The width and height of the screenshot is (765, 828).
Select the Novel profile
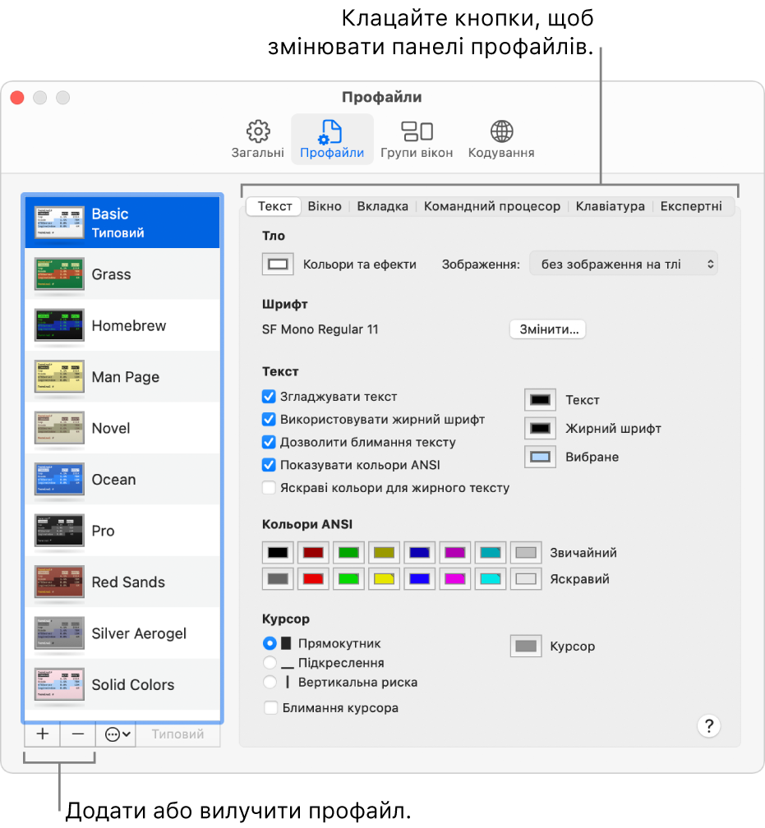click(122, 428)
